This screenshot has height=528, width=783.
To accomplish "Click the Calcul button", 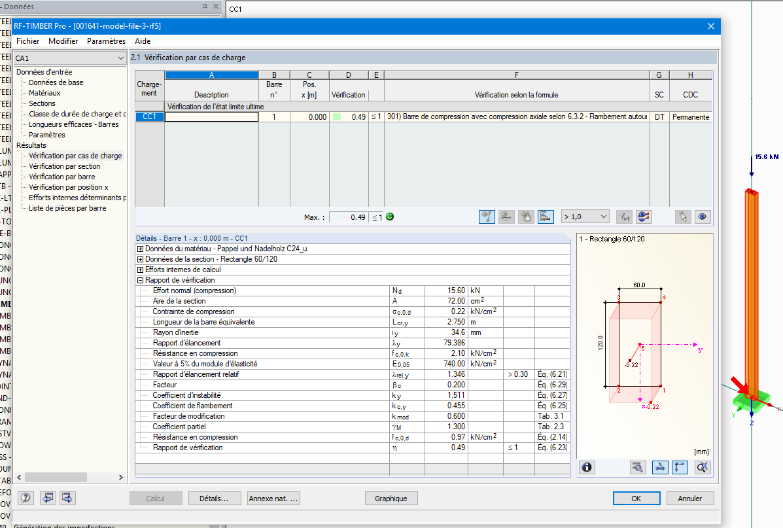I will pyautogui.click(x=155, y=499).
